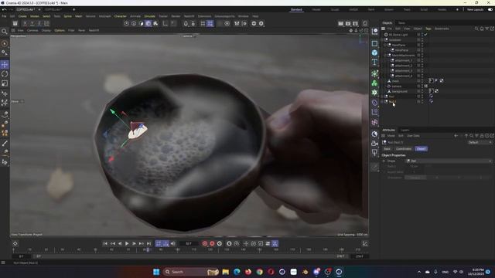This screenshot has width=495, height=278.
Task: Select the highlighted Object tab in Attributes
Action: [421, 149]
